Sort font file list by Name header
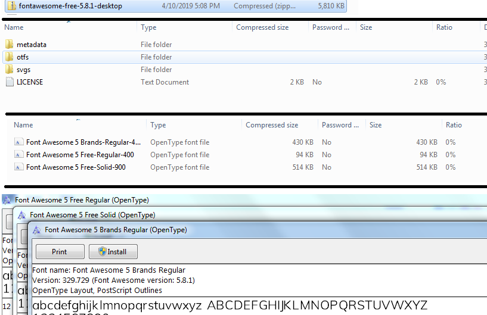The width and height of the screenshot is (487, 315). click(x=23, y=125)
